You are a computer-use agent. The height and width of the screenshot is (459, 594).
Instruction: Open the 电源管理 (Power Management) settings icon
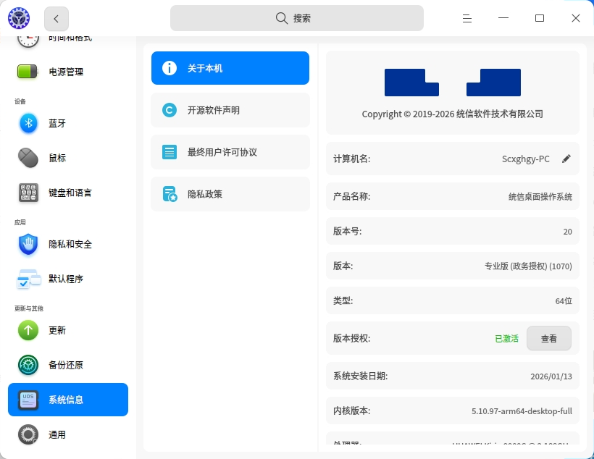(x=28, y=72)
